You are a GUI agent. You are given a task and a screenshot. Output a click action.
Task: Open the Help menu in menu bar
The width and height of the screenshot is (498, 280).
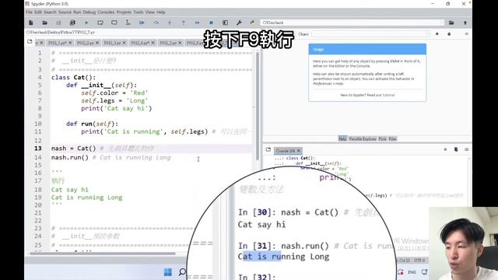pyautogui.click(x=161, y=12)
